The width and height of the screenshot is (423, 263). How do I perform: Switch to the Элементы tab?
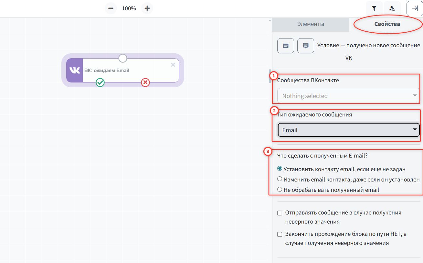pyautogui.click(x=311, y=24)
